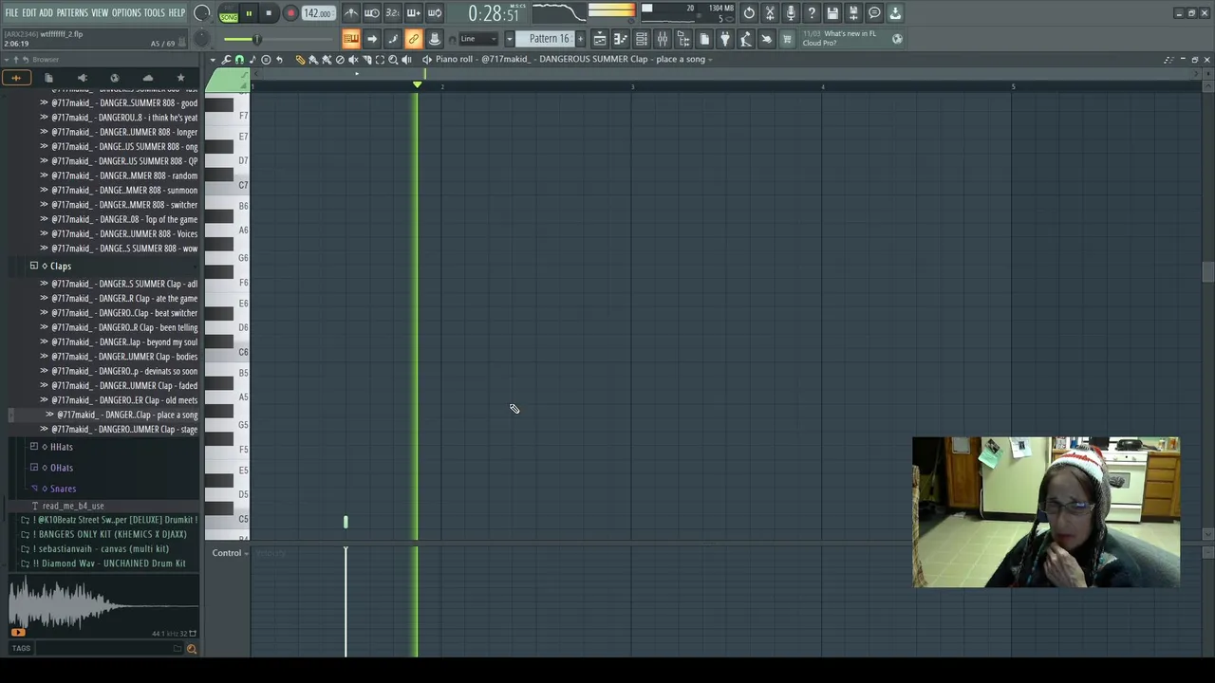Open the OPTIONS menu

click(x=126, y=13)
